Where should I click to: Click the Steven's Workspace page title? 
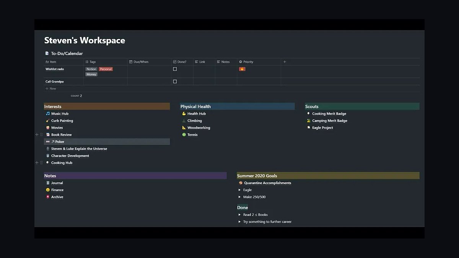[x=85, y=41]
